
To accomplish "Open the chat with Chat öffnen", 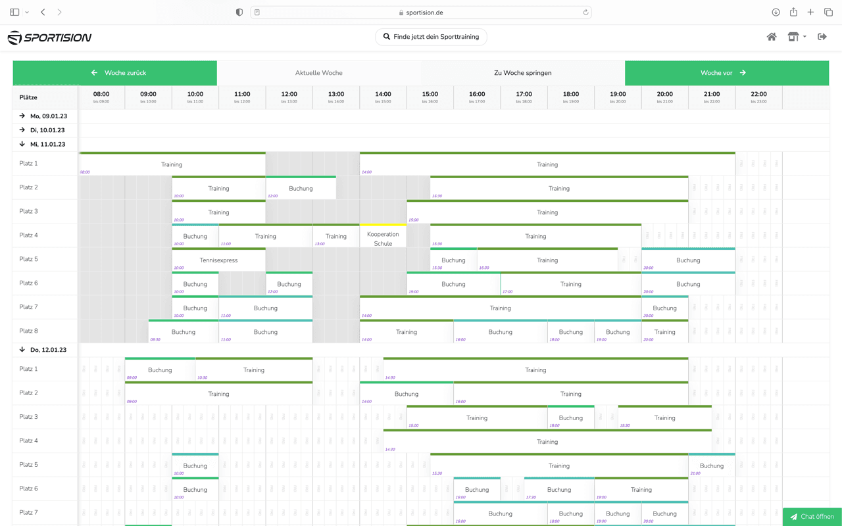I will pos(812,517).
